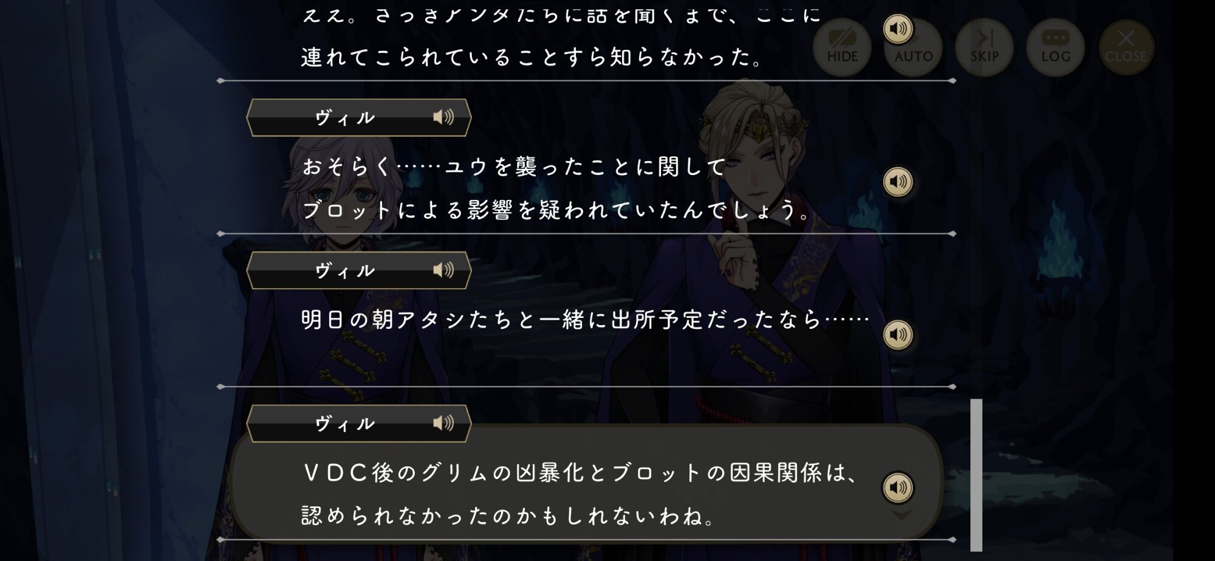Play voice for the topmost partially visible log entry
Viewport: 1215px width, 561px height.
click(x=898, y=29)
